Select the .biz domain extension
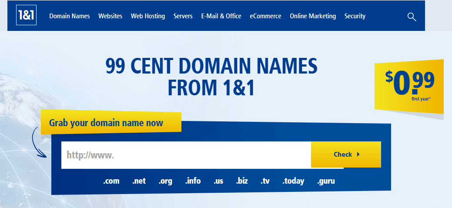Screen dimensions: 452x208 point(242,181)
